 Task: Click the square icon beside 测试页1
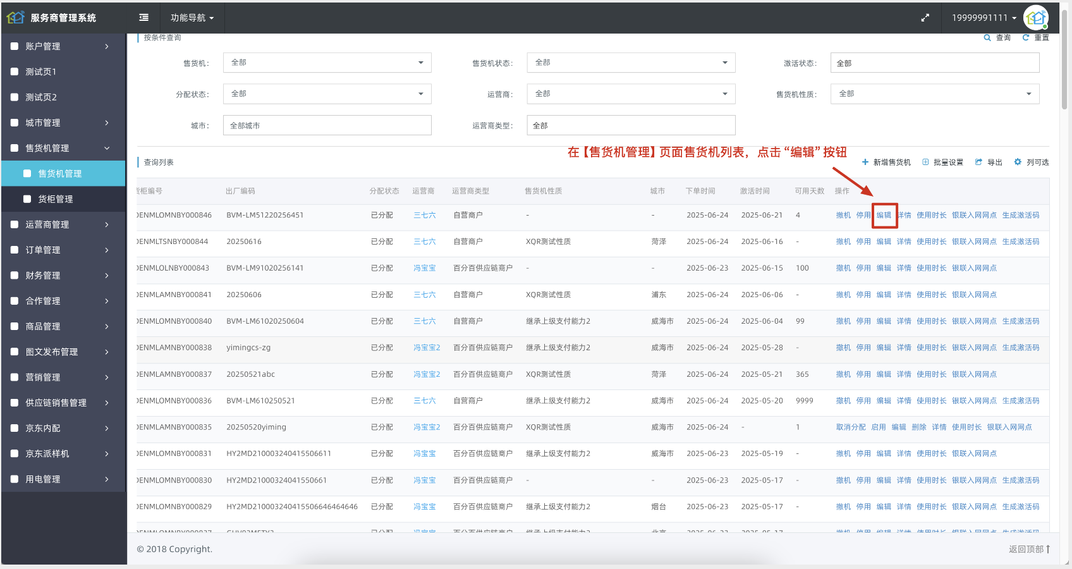[15, 71]
